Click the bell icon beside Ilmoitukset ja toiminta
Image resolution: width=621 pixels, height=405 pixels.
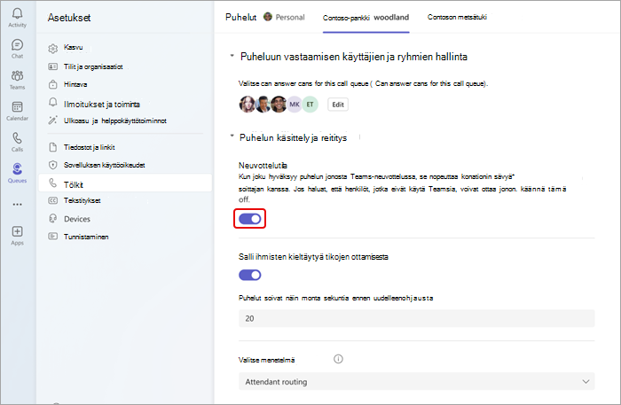point(52,103)
